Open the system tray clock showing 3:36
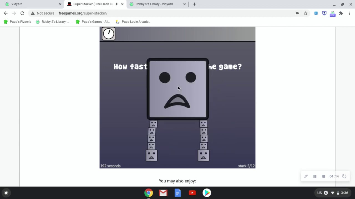The image size is (355, 199). [x=344, y=193]
